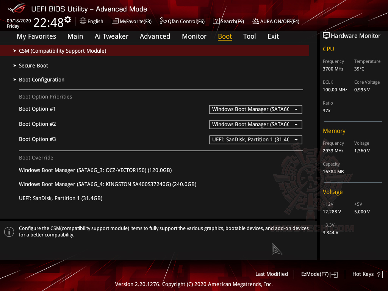Open the language selector globe icon
388x291 pixels.
point(83,21)
